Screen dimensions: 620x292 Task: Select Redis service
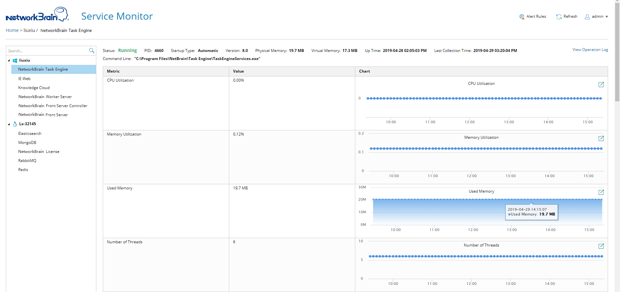pyautogui.click(x=23, y=170)
